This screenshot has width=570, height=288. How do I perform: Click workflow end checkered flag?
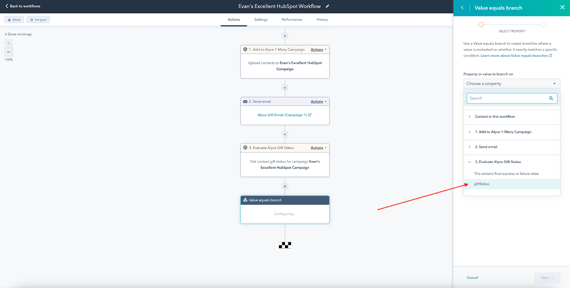click(285, 245)
